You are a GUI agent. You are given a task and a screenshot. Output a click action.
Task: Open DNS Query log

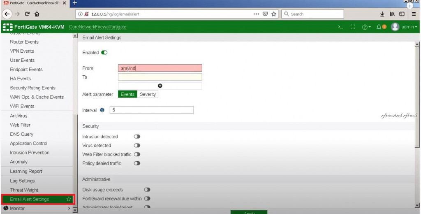point(21,134)
